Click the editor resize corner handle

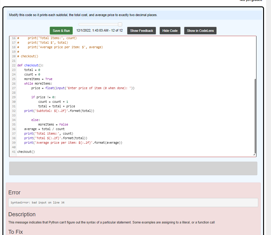(254, 155)
